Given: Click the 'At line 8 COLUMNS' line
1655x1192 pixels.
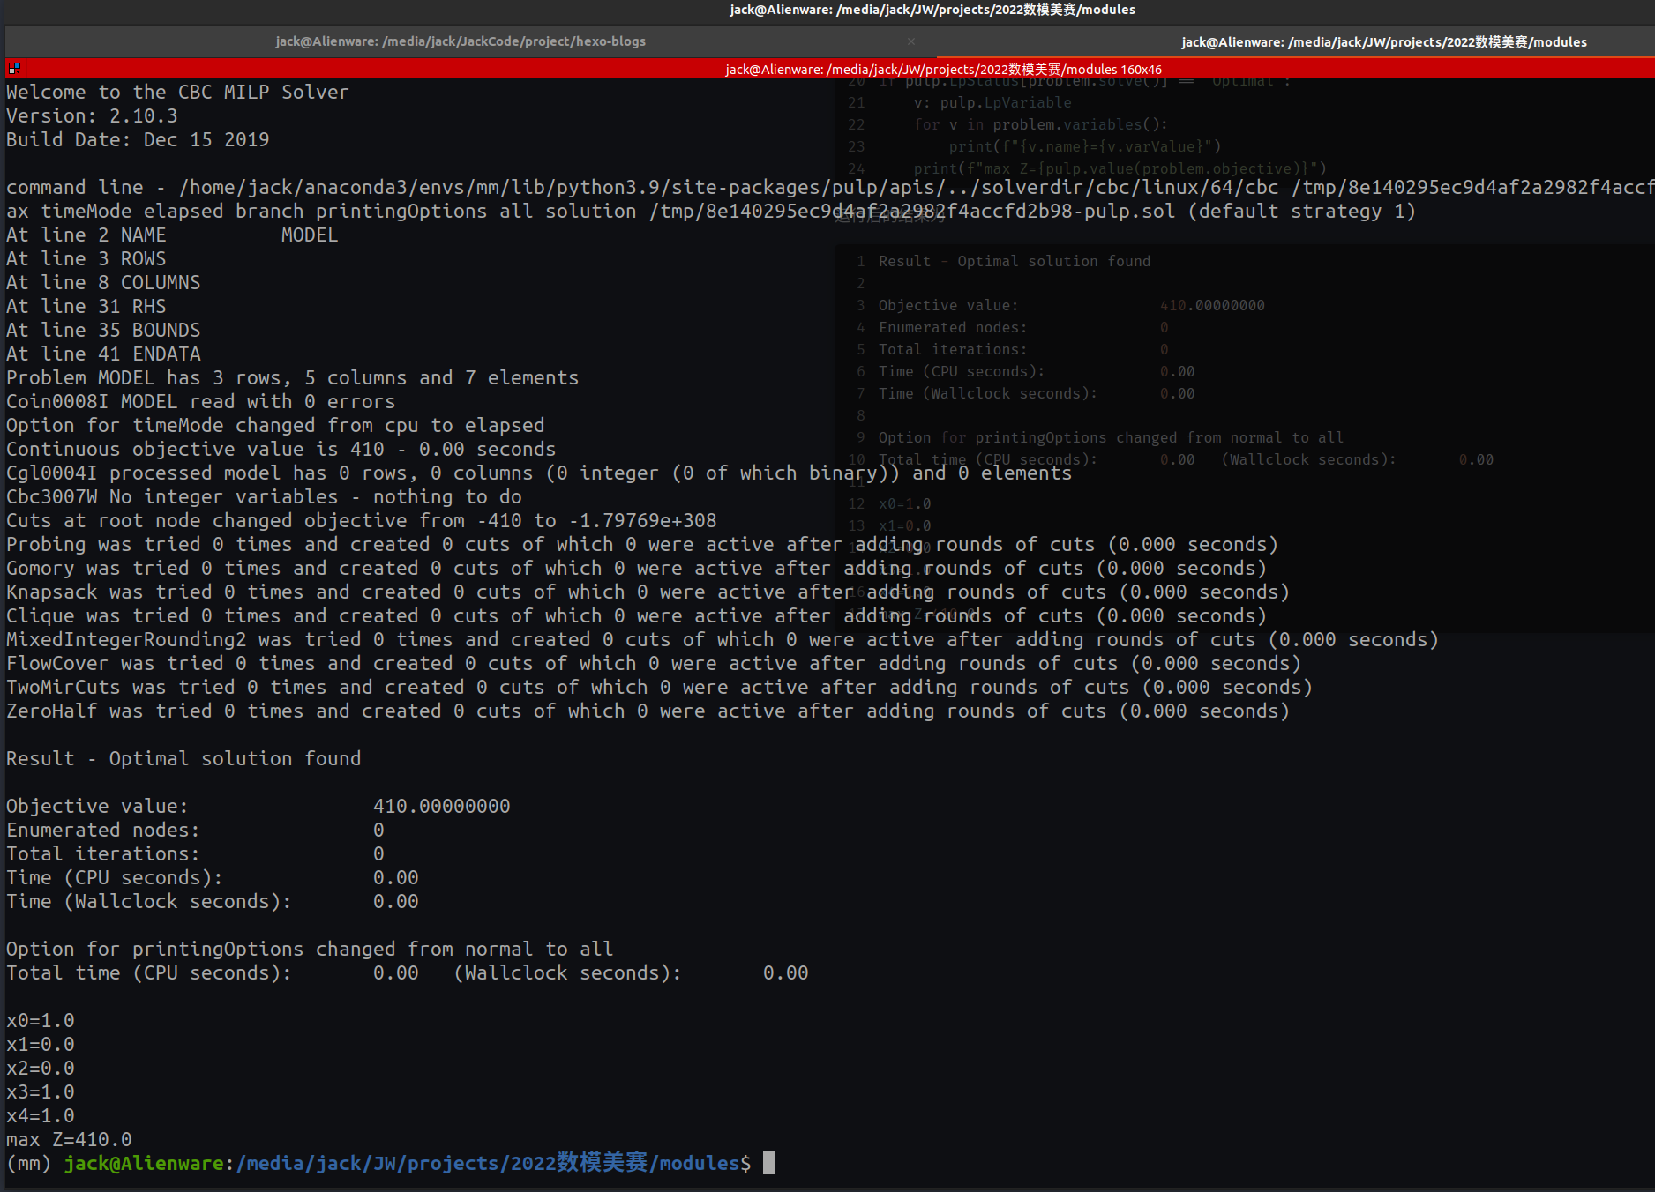Looking at the screenshot, I should point(103,283).
